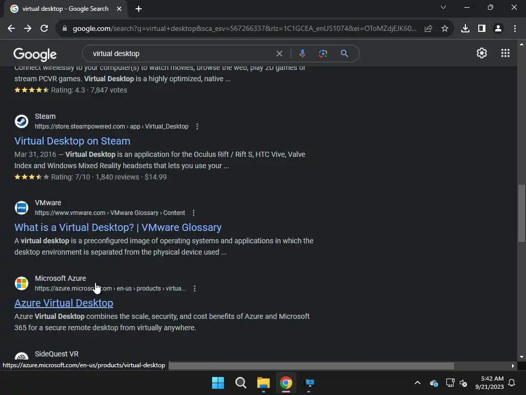The width and height of the screenshot is (526, 395).
Task: Open Chrome profile menu
Action: [498, 29]
